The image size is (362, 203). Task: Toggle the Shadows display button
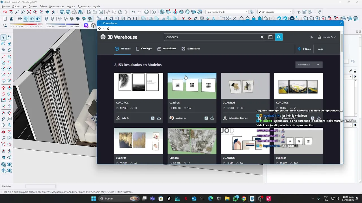point(5,25)
